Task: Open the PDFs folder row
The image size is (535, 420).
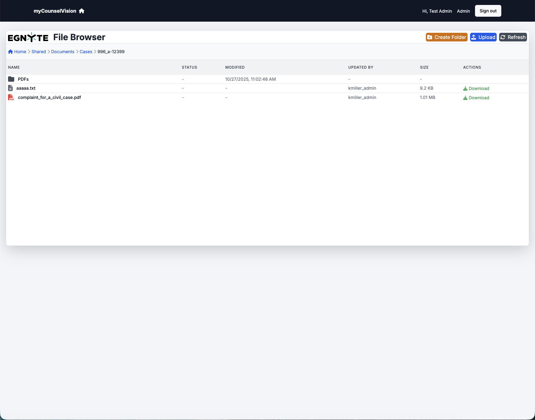Action: pos(23,79)
